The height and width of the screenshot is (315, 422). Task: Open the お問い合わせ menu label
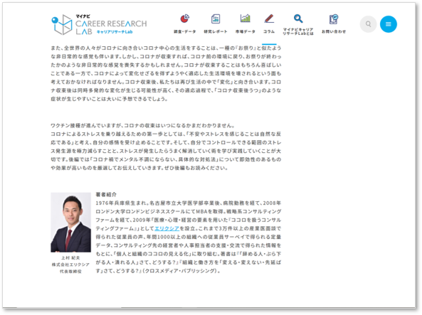[334, 31]
